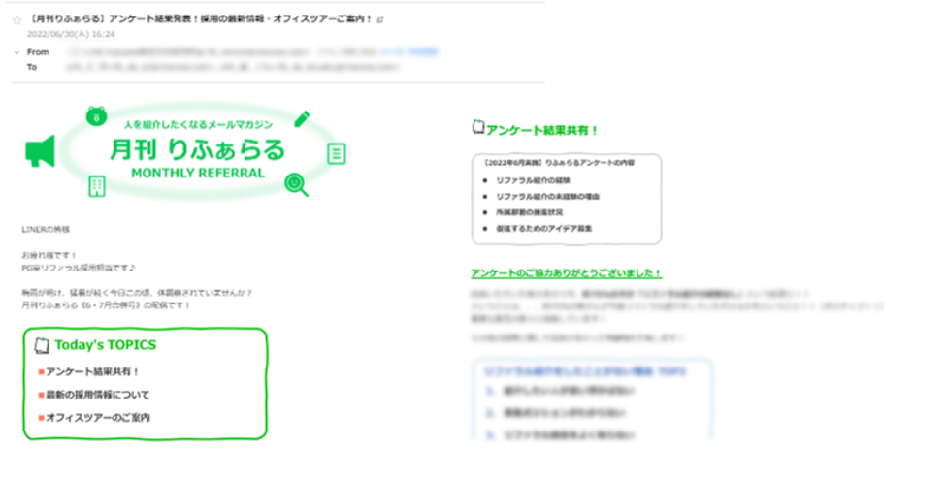Click the Today's TOPICS heading
Image resolution: width=947 pixels, height=479 pixels.
coord(105,345)
